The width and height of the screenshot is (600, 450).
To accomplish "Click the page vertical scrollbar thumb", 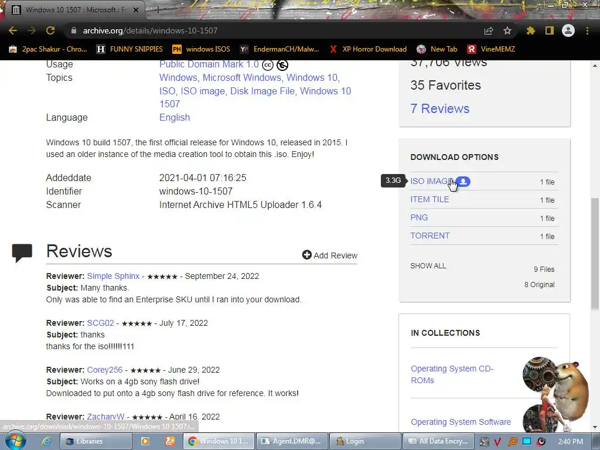I will [x=595, y=253].
